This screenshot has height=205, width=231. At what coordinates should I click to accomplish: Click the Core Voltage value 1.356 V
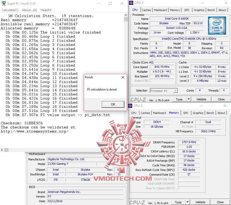click(195, 32)
